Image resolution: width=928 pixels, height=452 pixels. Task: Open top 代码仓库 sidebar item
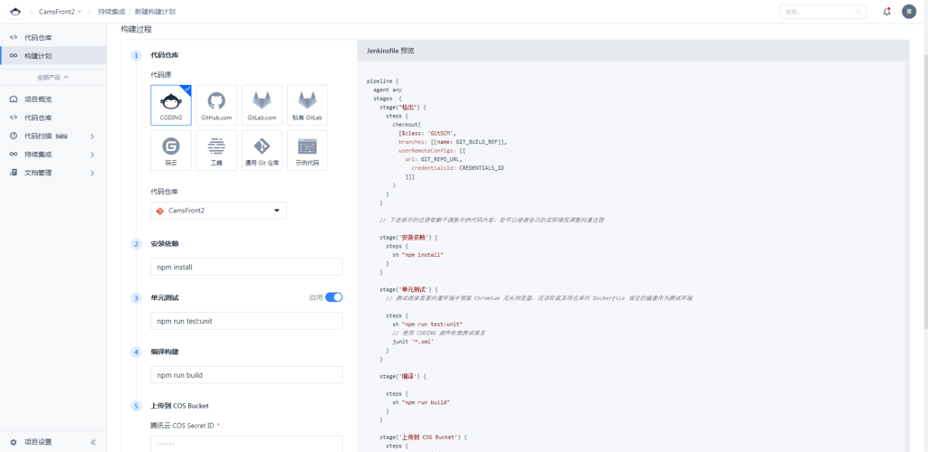53,37
